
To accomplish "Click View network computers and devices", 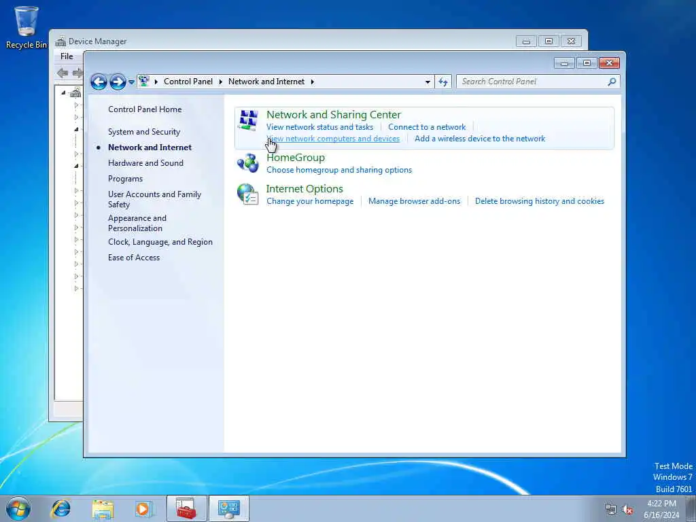I will pos(333,139).
